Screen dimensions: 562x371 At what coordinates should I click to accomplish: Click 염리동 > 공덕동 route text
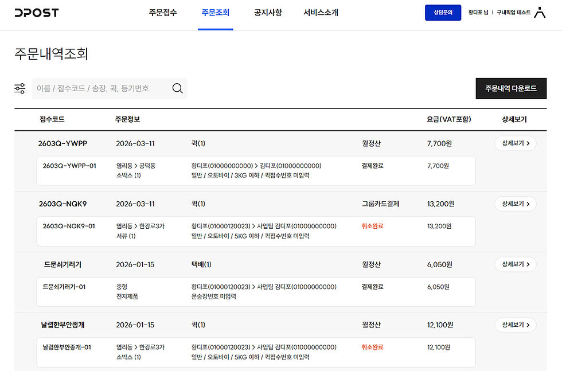tap(136, 166)
